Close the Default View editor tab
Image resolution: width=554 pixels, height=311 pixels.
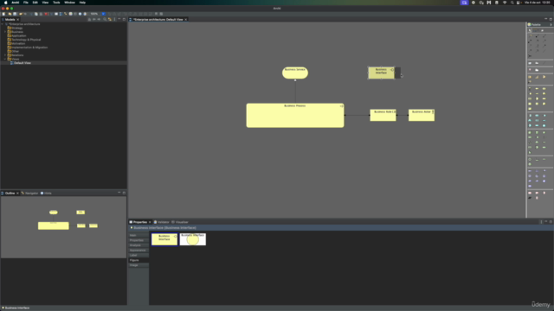coord(186,19)
